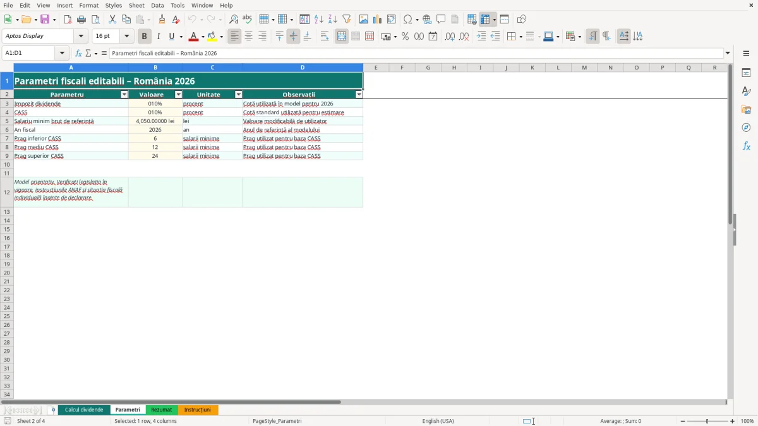The width and height of the screenshot is (758, 426).
Task: Click PageStyle_Parametri in status bar
Action: pos(277,421)
